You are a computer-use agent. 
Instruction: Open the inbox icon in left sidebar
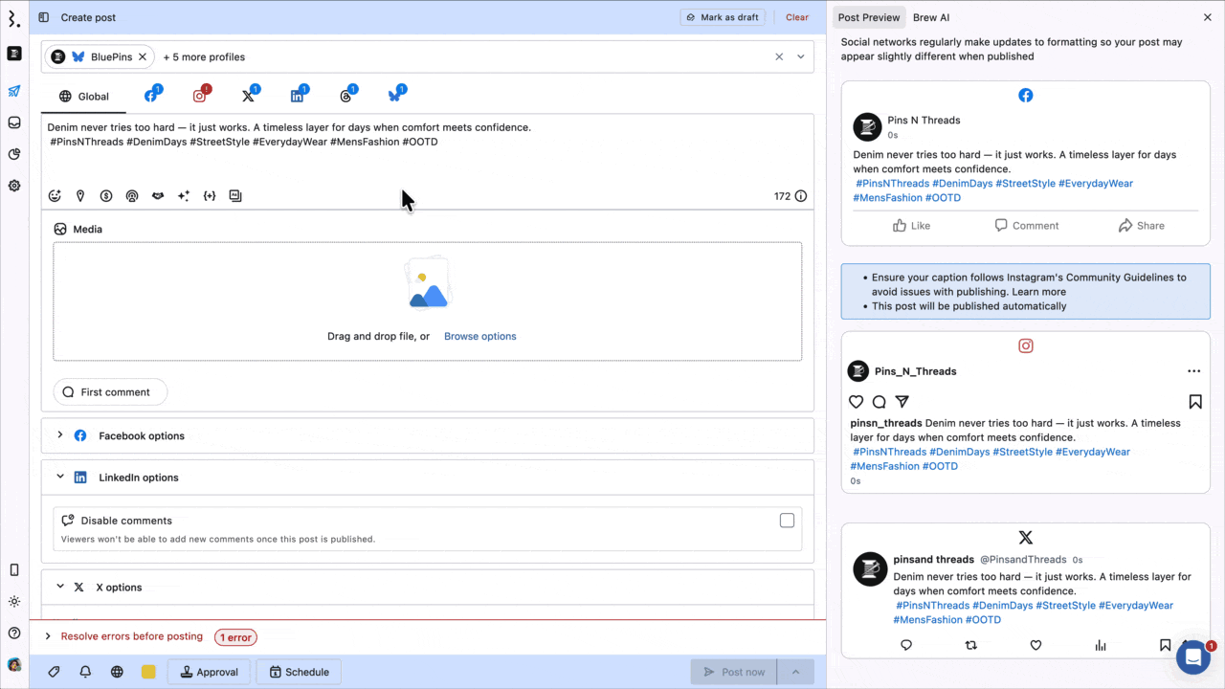[14, 122]
